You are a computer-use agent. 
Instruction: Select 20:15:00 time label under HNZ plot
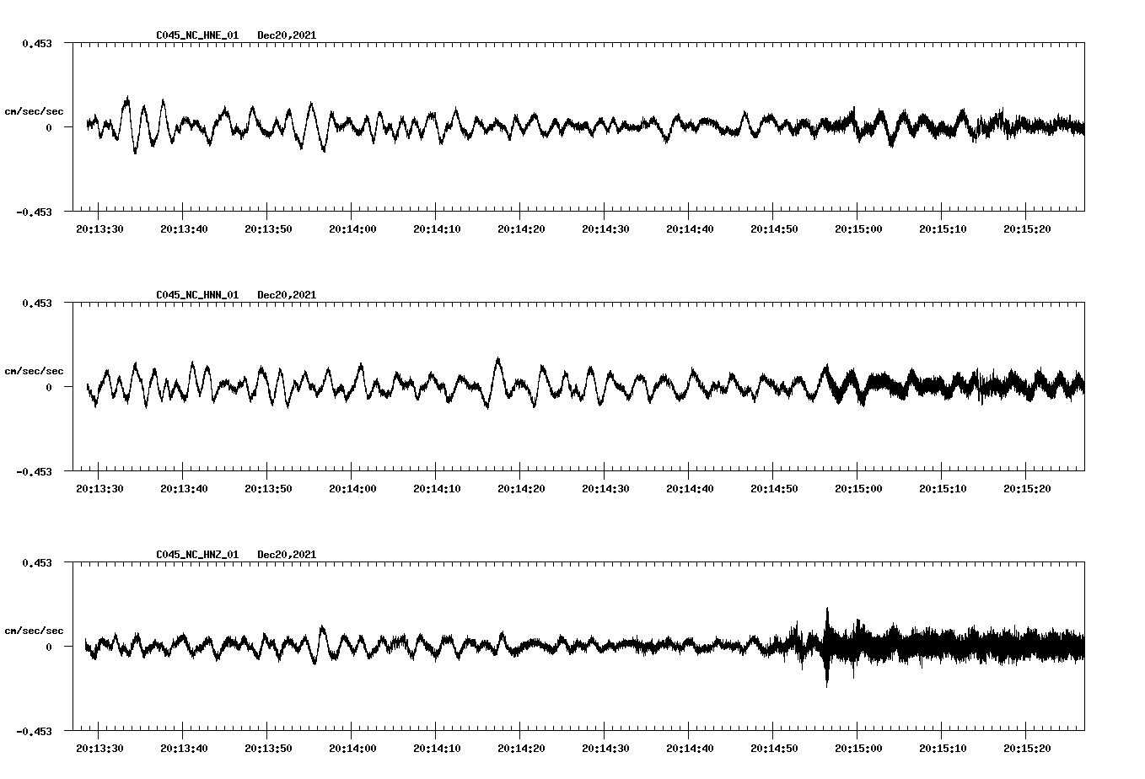[x=858, y=749]
